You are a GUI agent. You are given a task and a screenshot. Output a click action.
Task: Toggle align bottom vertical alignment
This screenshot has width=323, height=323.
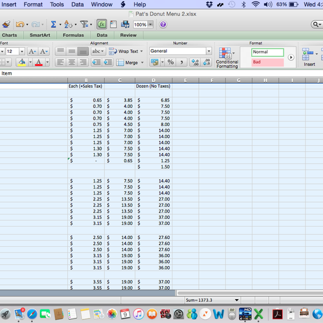click(x=83, y=51)
